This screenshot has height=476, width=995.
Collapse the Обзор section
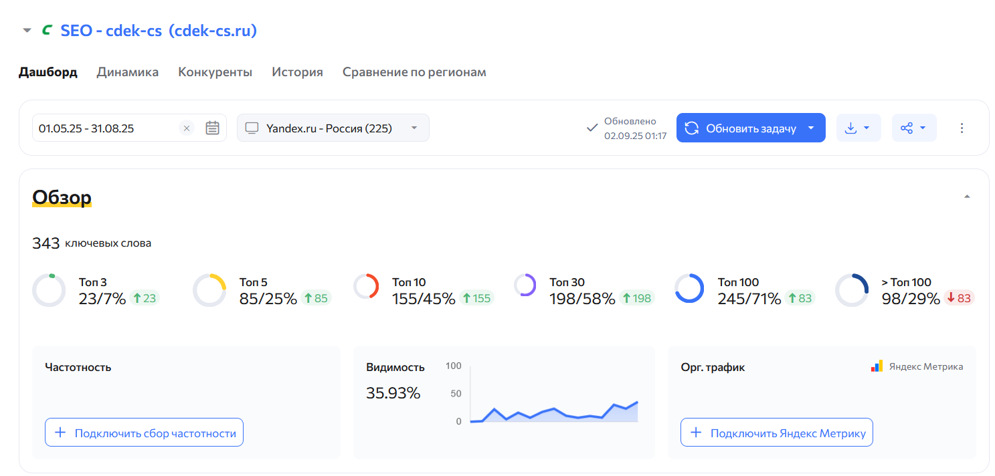point(966,197)
